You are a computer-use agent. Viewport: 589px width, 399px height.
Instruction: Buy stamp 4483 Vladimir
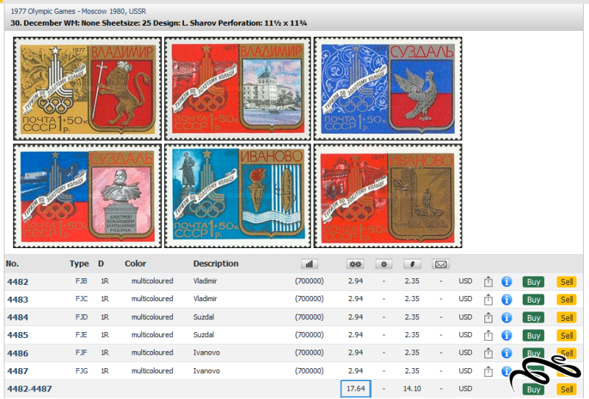533,300
